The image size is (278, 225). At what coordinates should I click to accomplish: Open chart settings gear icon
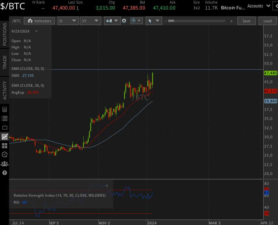point(124,20)
